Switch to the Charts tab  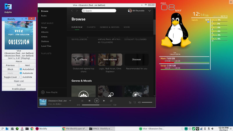pyautogui.click(x=91, y=27)
